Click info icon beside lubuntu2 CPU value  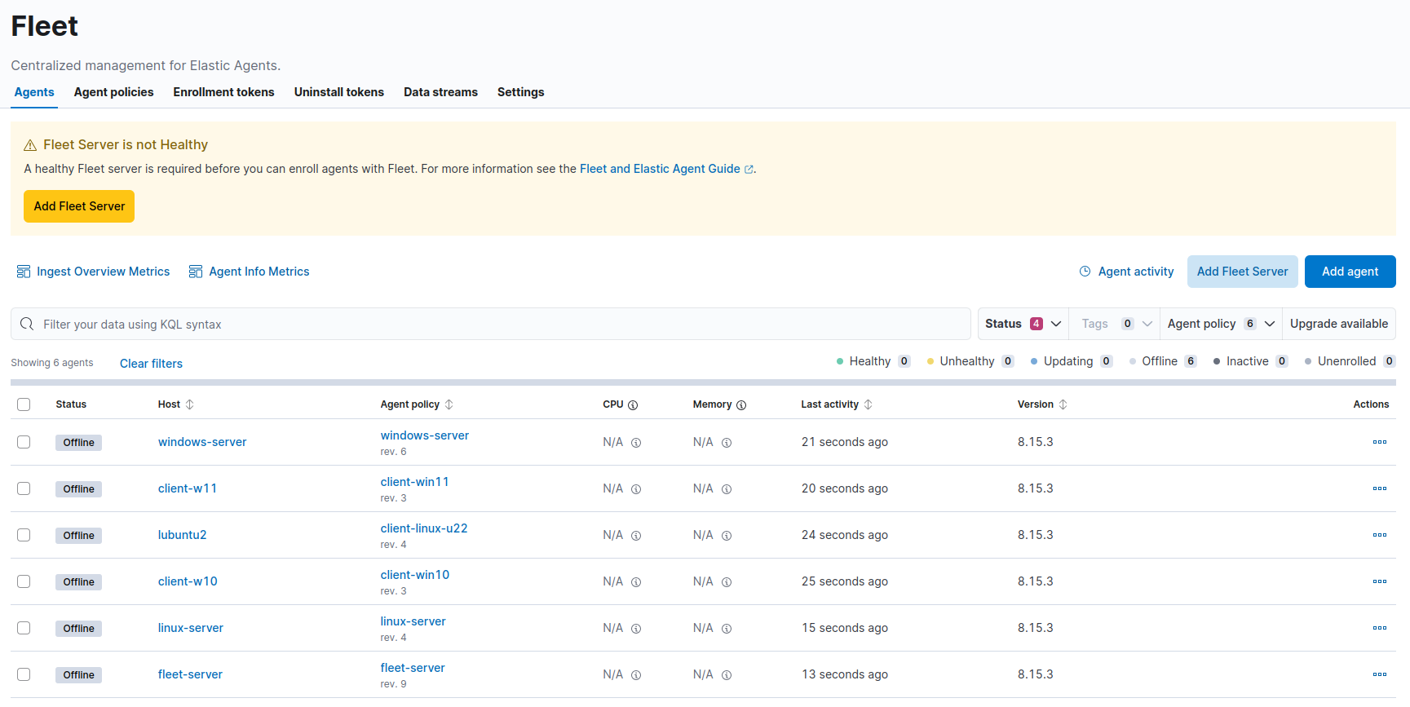[x=636, y=536]
